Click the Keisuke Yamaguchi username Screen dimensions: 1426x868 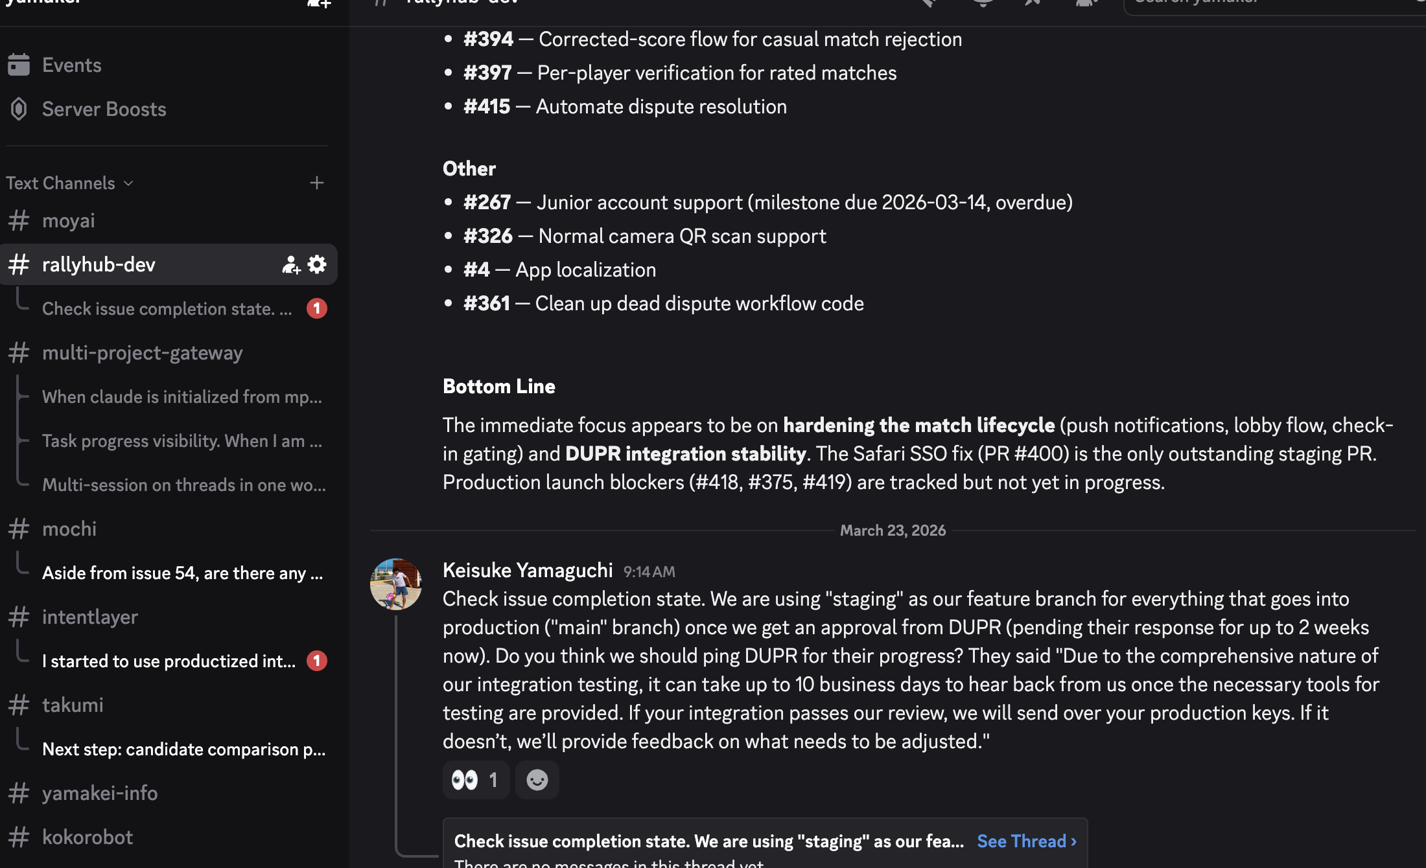click(527, 570)
